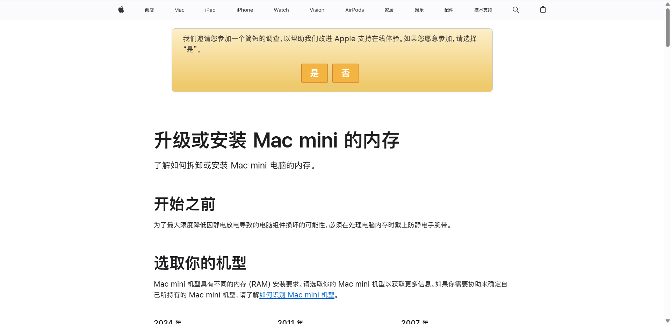This screenshot has width=671, height=324.
Task: Open the iPad navigation item
Action: (x=210, y=10)
